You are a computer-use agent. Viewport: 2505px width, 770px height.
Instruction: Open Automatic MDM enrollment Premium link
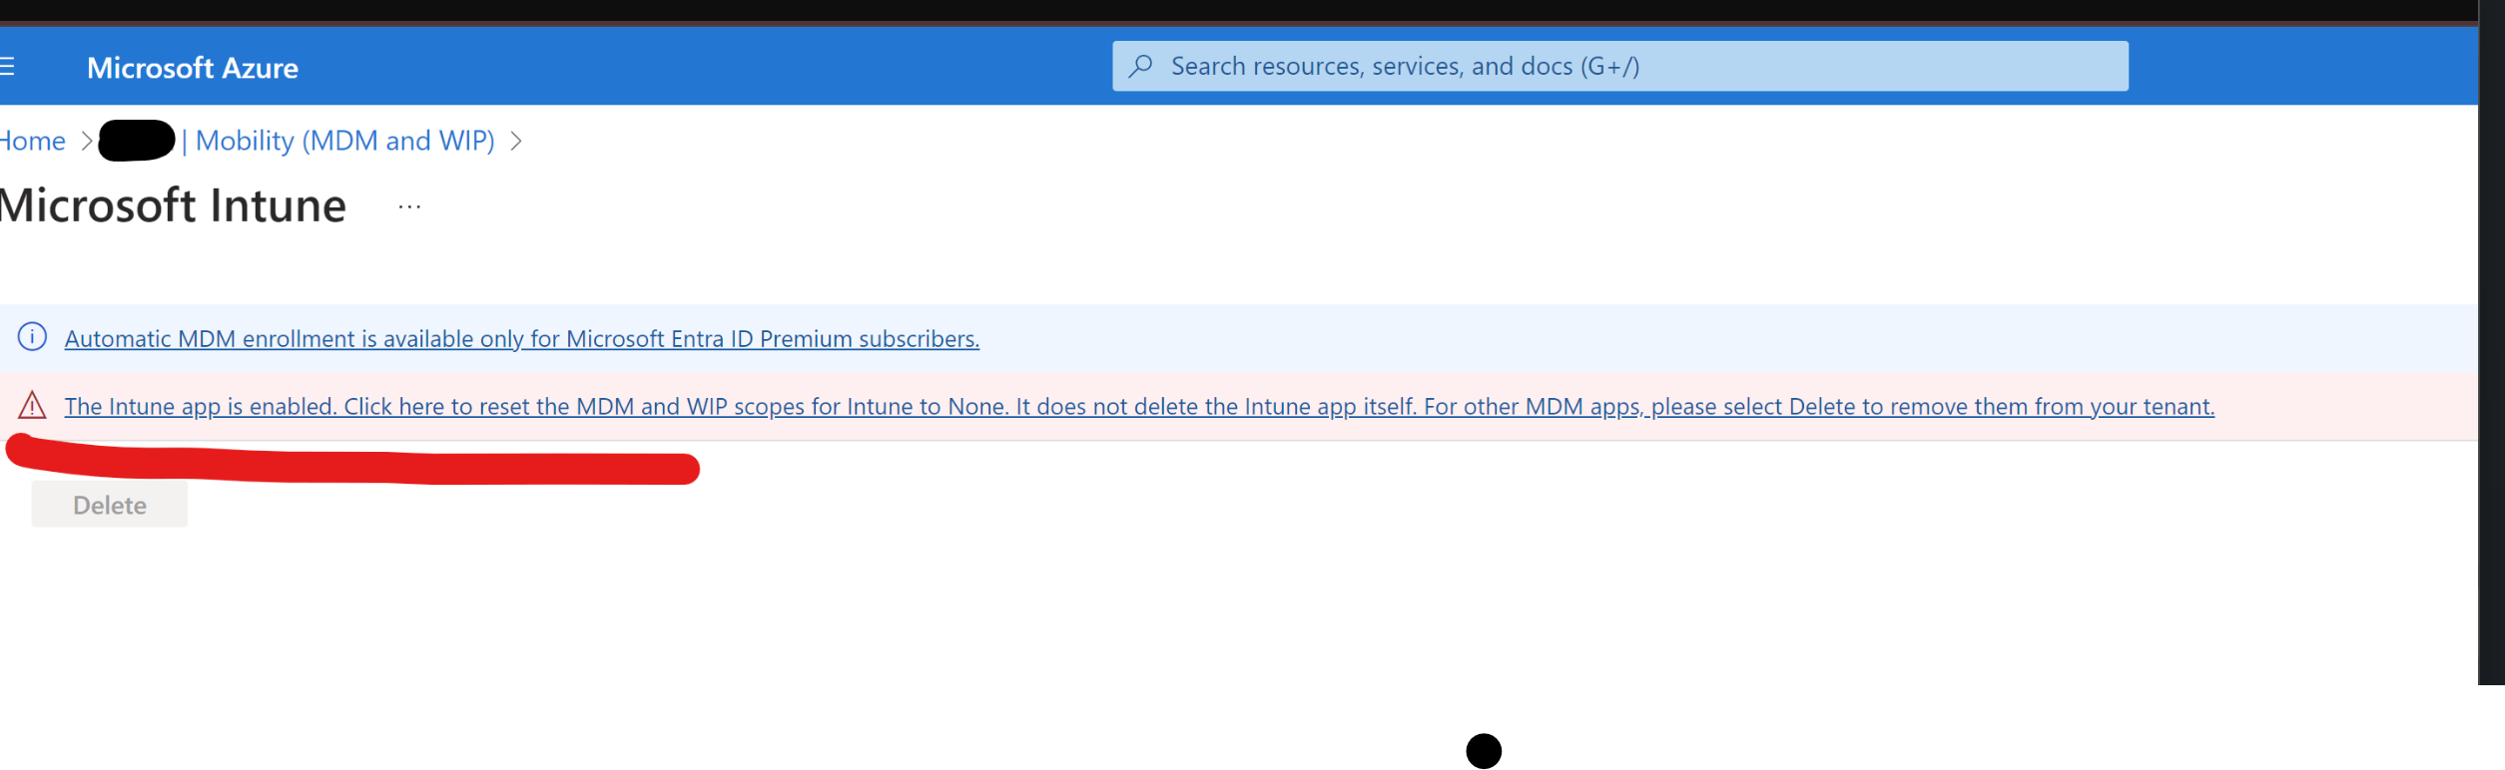522,338
